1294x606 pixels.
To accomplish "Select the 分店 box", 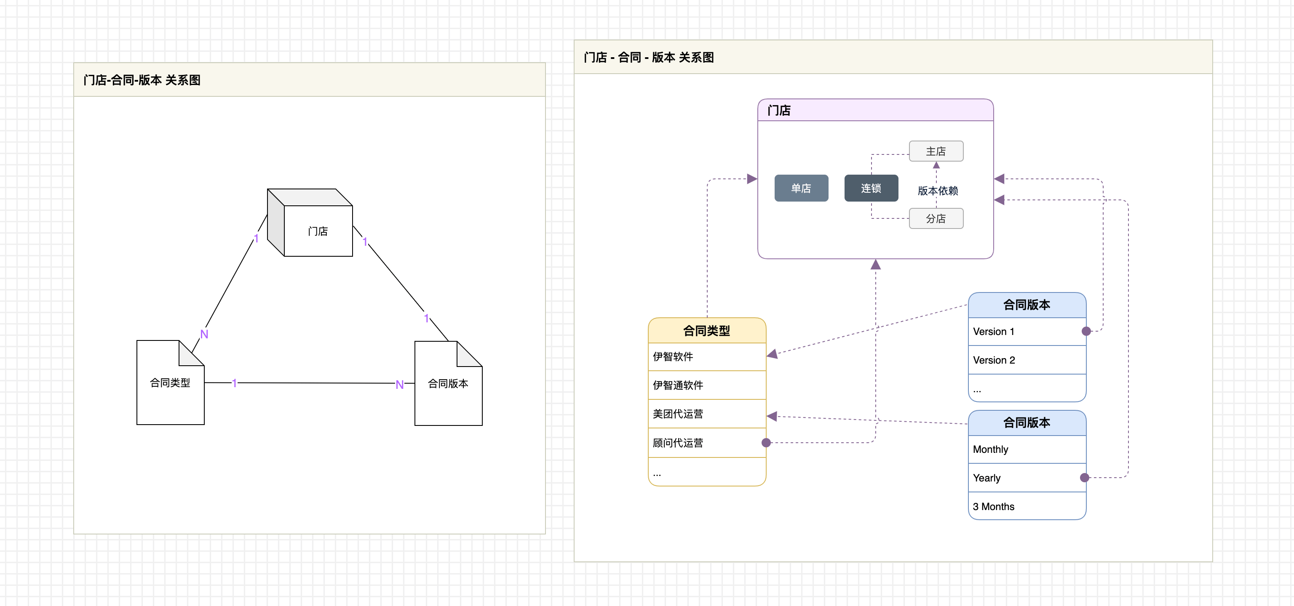I will (x=936, y=218).
